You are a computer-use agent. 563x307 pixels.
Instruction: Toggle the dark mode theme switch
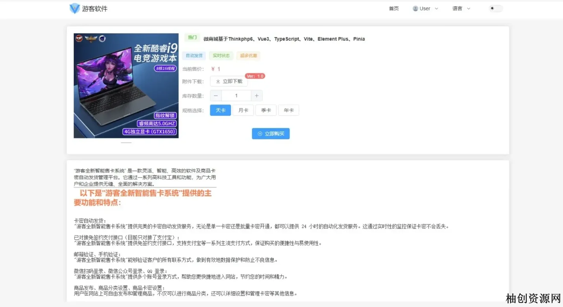[x=496, y=8]
